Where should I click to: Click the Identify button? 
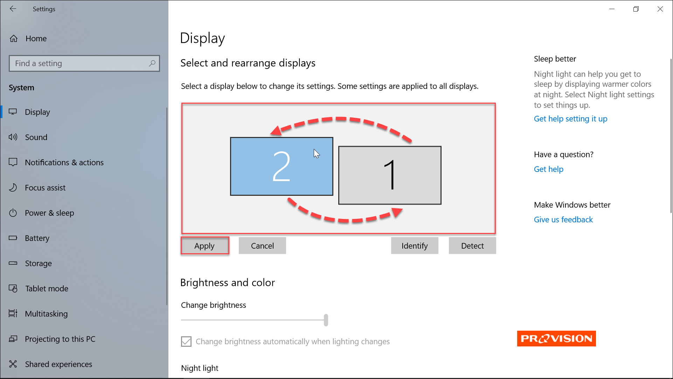415,246
